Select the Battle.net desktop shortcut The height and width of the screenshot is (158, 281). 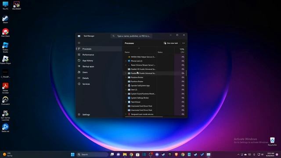[5, 128]
